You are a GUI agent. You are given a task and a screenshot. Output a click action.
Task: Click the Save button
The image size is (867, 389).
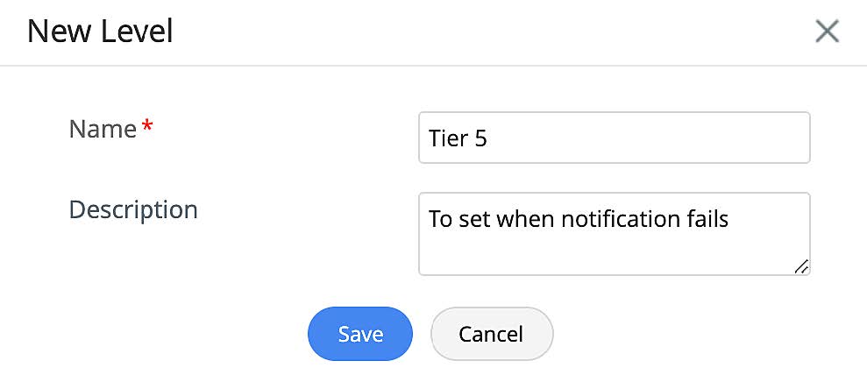click(x=360, y=334)
